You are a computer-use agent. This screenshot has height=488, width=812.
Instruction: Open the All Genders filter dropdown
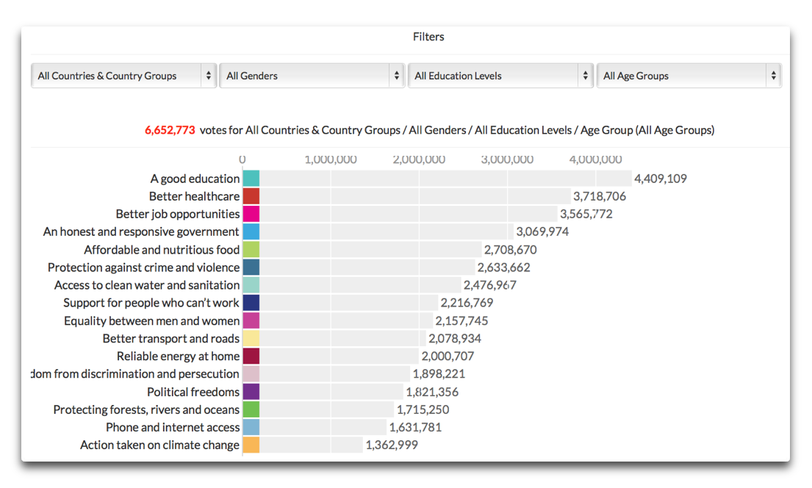312,76
